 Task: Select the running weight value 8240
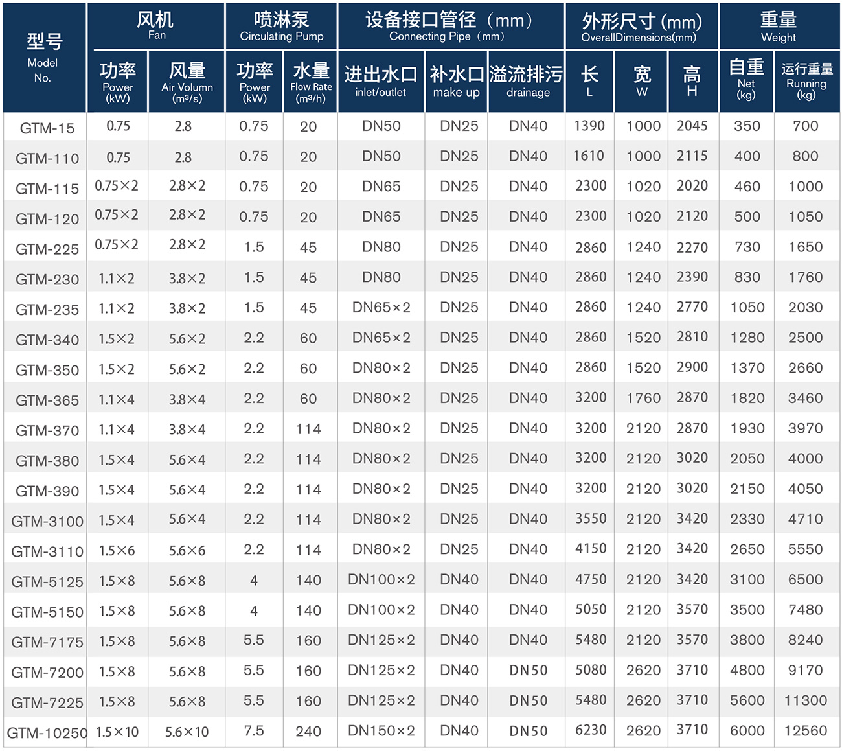point(806,640)
